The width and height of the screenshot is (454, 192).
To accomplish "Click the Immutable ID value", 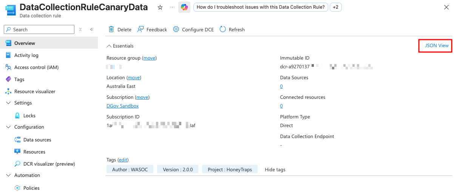I will [326, 67].
